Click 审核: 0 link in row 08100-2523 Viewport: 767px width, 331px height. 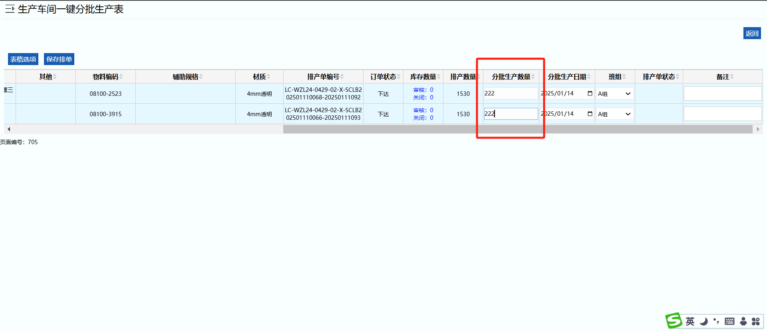pyautogui.click(x=423, y=90)
